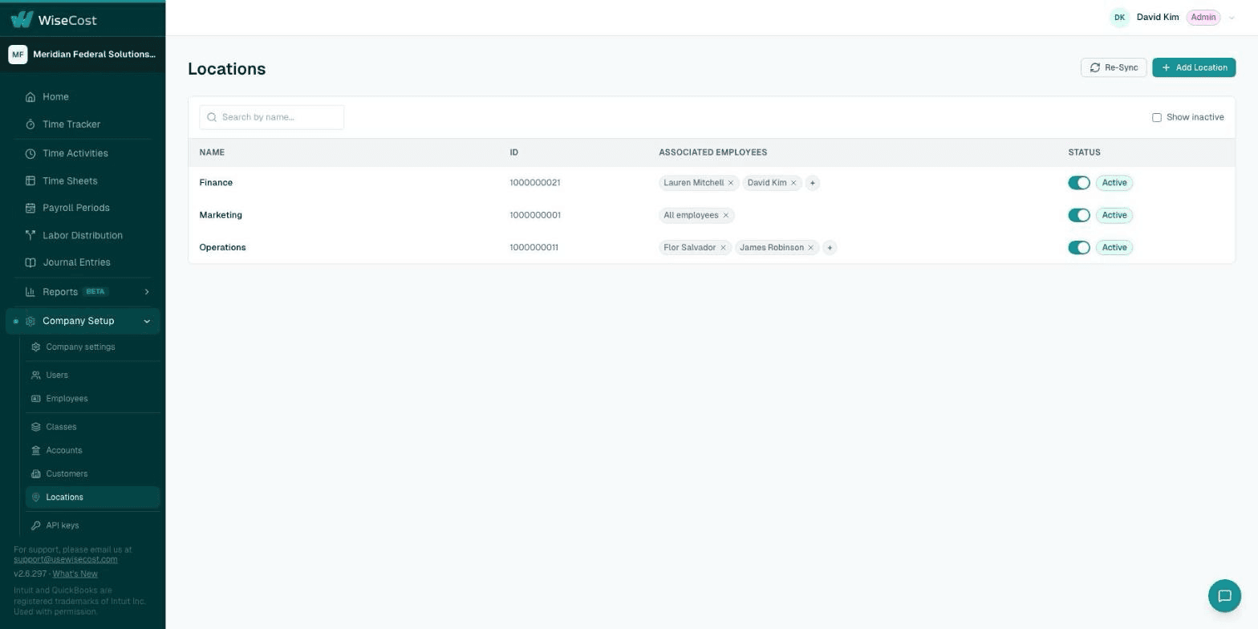Add an employee to Finance location
Image resolution: width=1258 pixels, height=629 pixels.
pos(813,183)
